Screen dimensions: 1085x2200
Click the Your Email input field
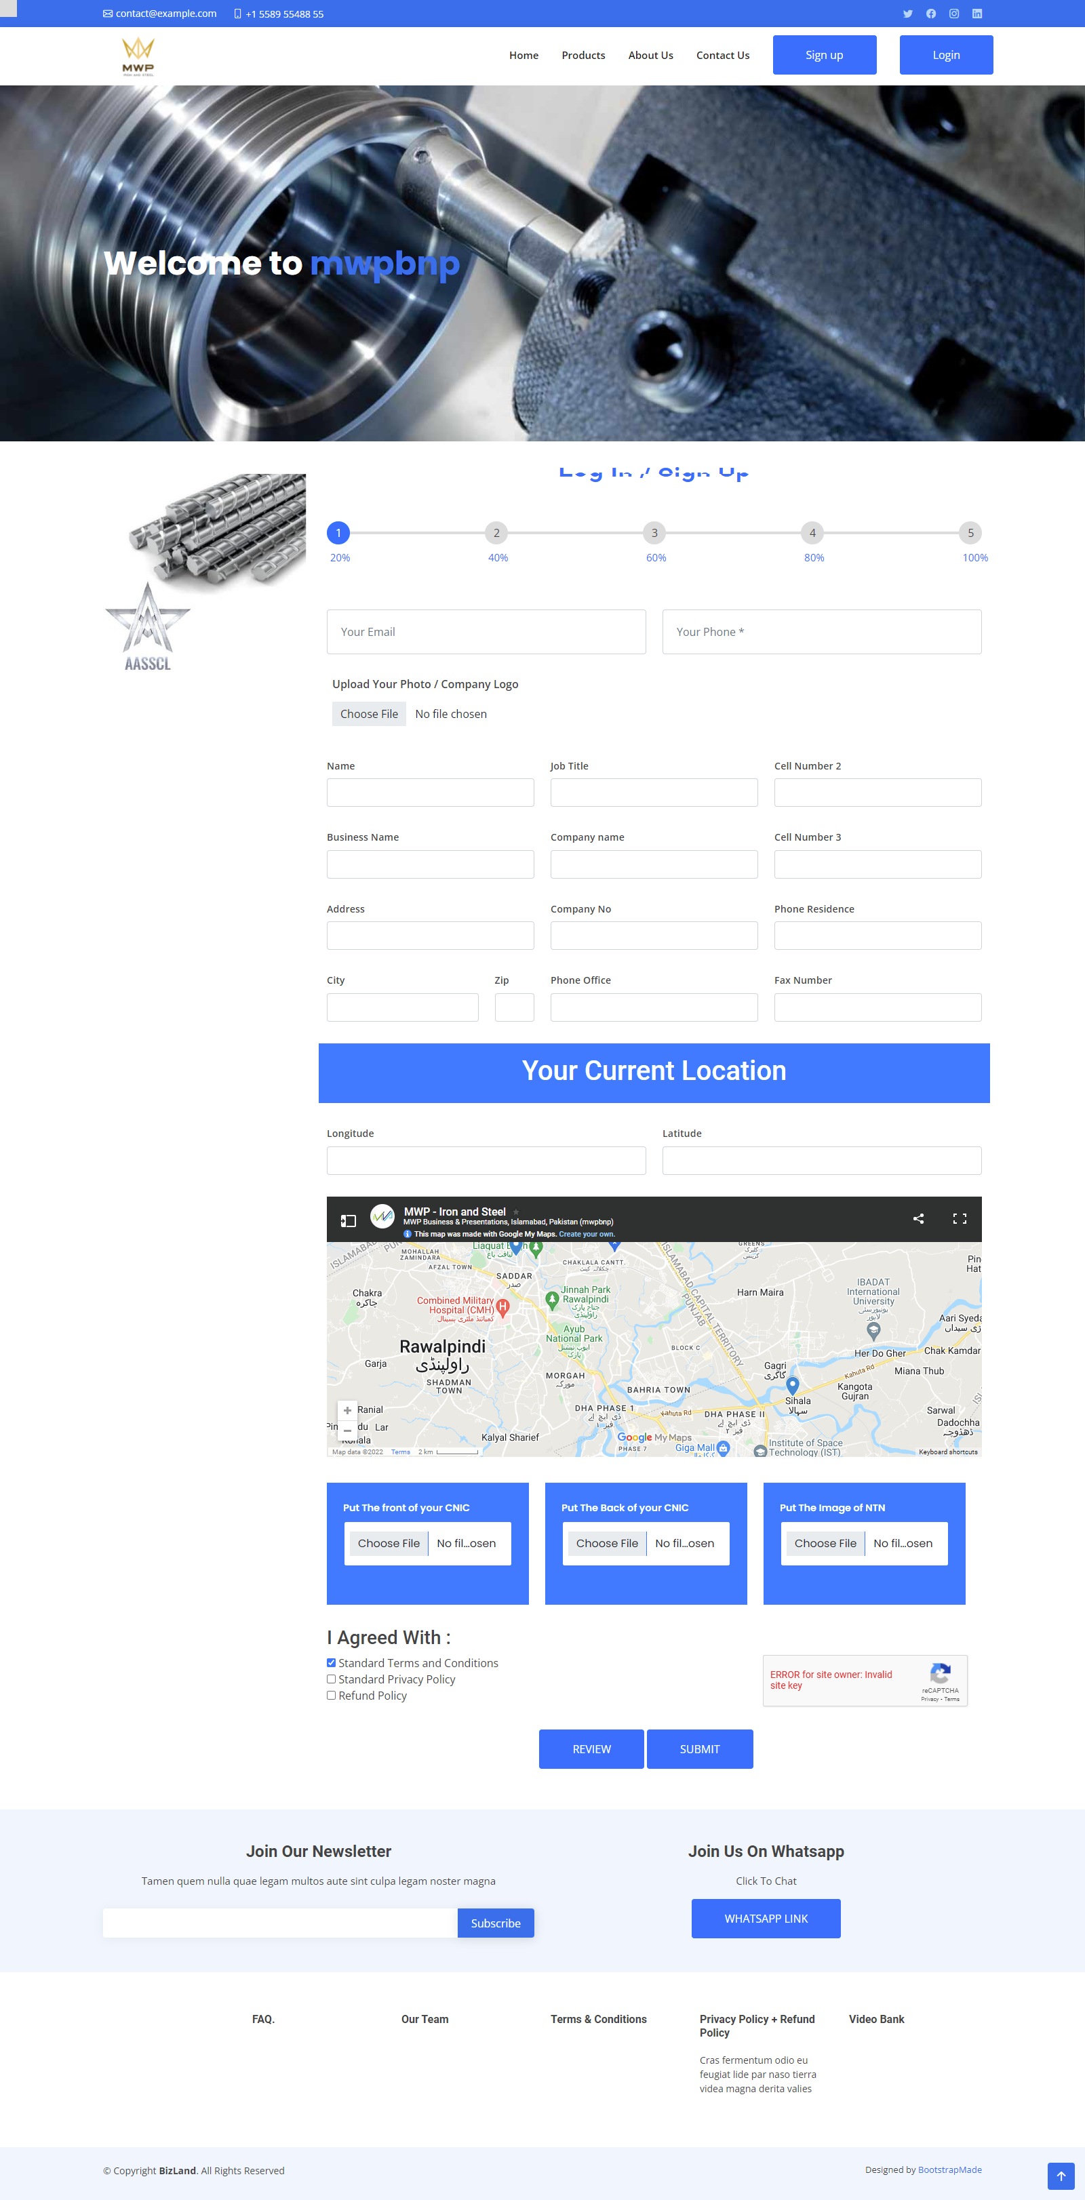486,632
